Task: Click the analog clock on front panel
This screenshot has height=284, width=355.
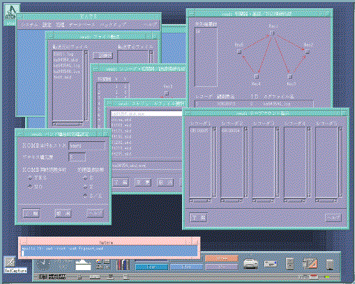Action: [x=43, y=265]
